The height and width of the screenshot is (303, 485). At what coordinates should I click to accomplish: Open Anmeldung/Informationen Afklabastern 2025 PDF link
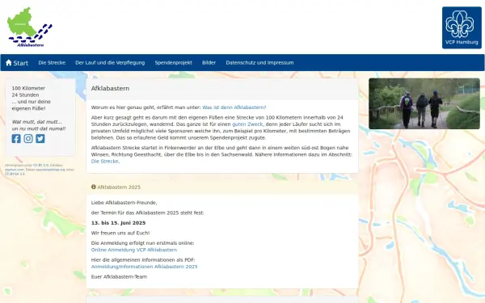coord(144,267)
